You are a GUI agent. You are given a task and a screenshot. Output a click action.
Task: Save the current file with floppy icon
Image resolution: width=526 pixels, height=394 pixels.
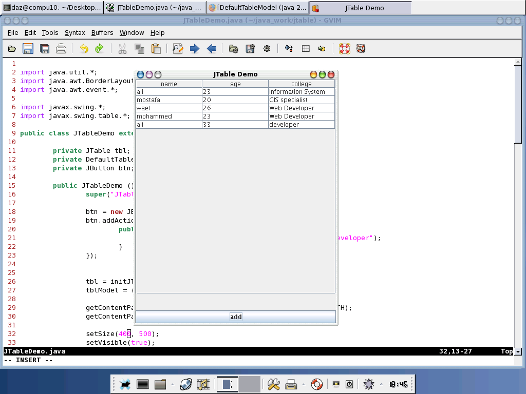28,49
